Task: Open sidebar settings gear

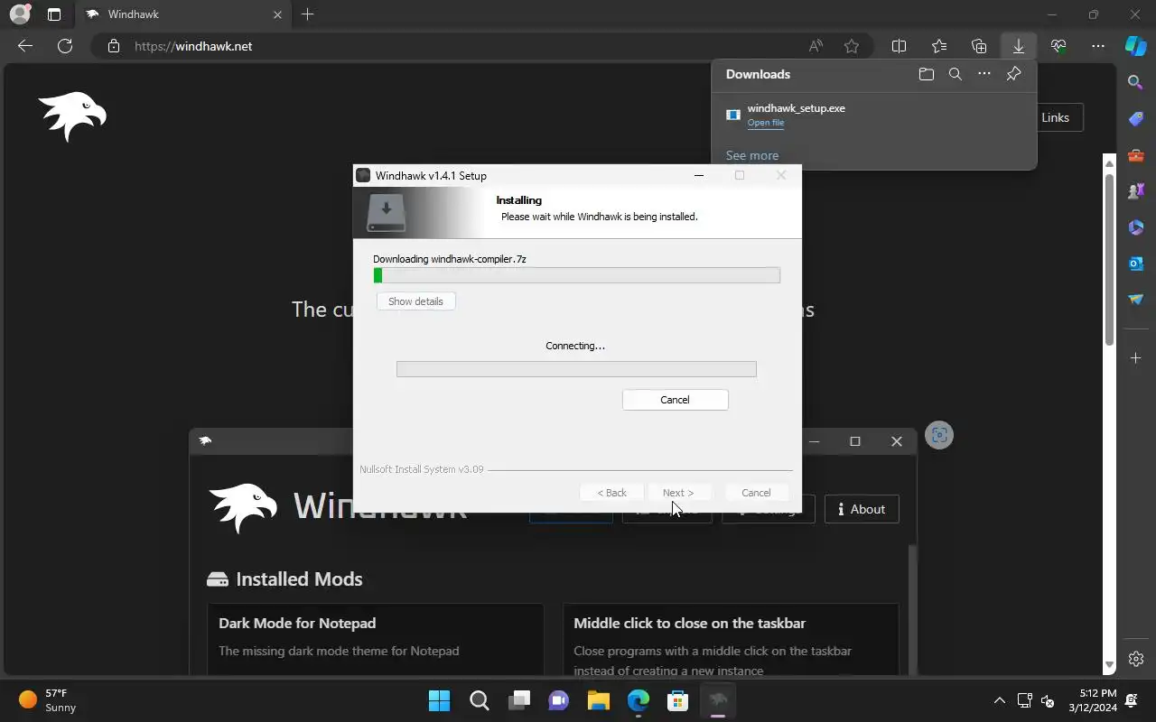Action: point(1136,659)
